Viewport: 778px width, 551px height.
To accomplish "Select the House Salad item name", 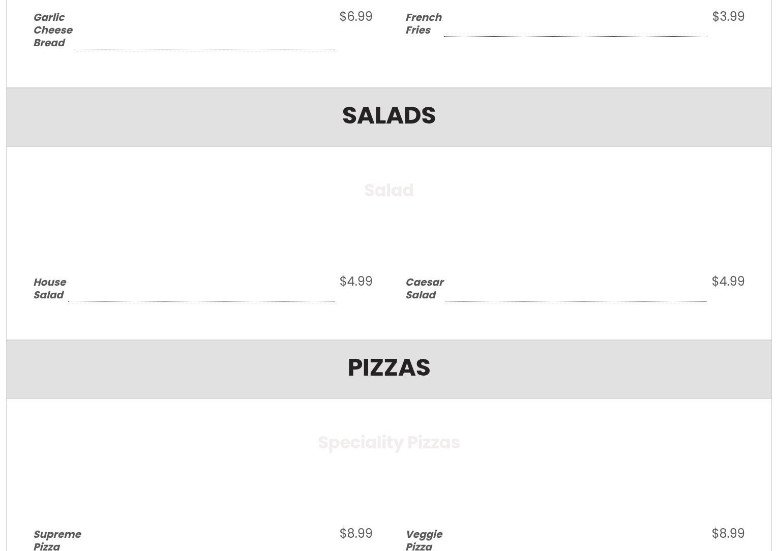I will [x=50, y=289].
